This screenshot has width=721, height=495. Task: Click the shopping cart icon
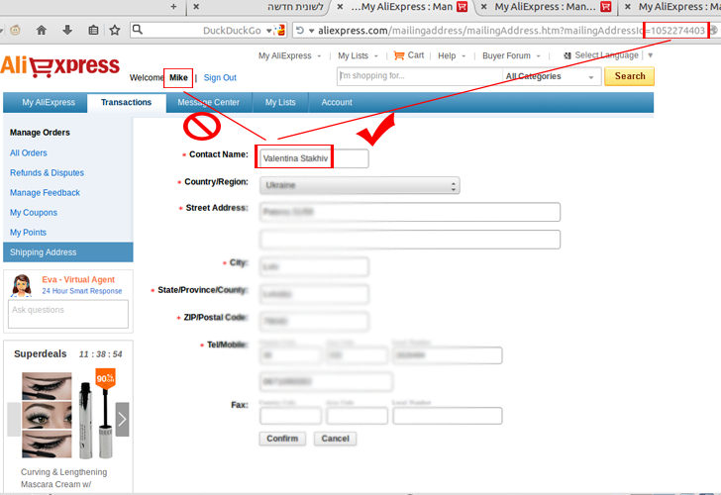pos(399,55)
